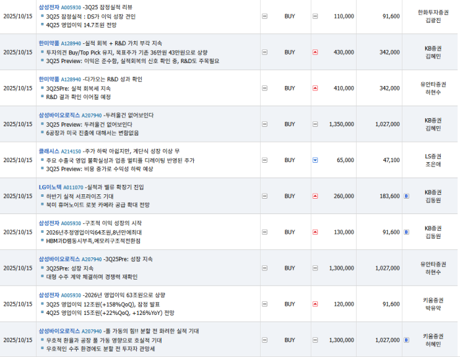Click the blue B icon beside 허혜민 analyst

click(406, 340)
